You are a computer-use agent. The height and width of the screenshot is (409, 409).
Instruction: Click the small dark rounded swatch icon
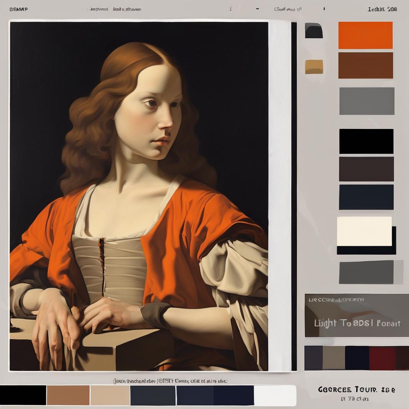click(x=314, y=30)
